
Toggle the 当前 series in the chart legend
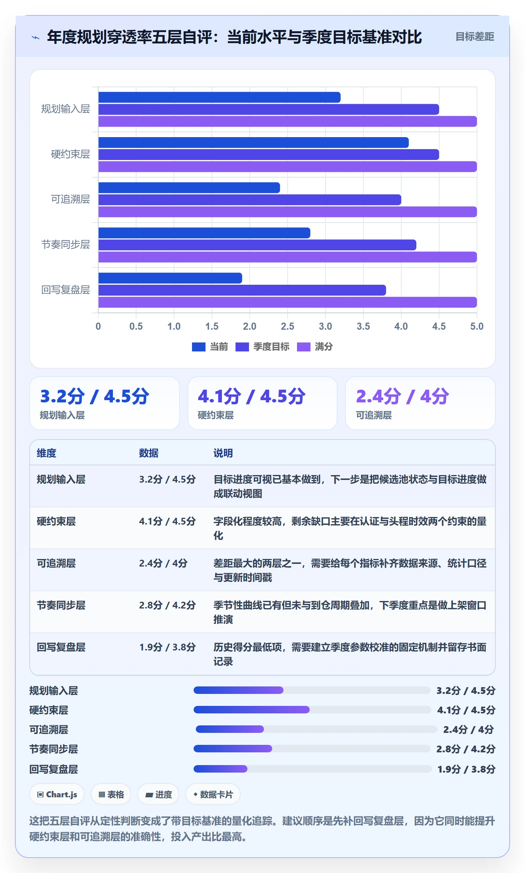(210, 347)
